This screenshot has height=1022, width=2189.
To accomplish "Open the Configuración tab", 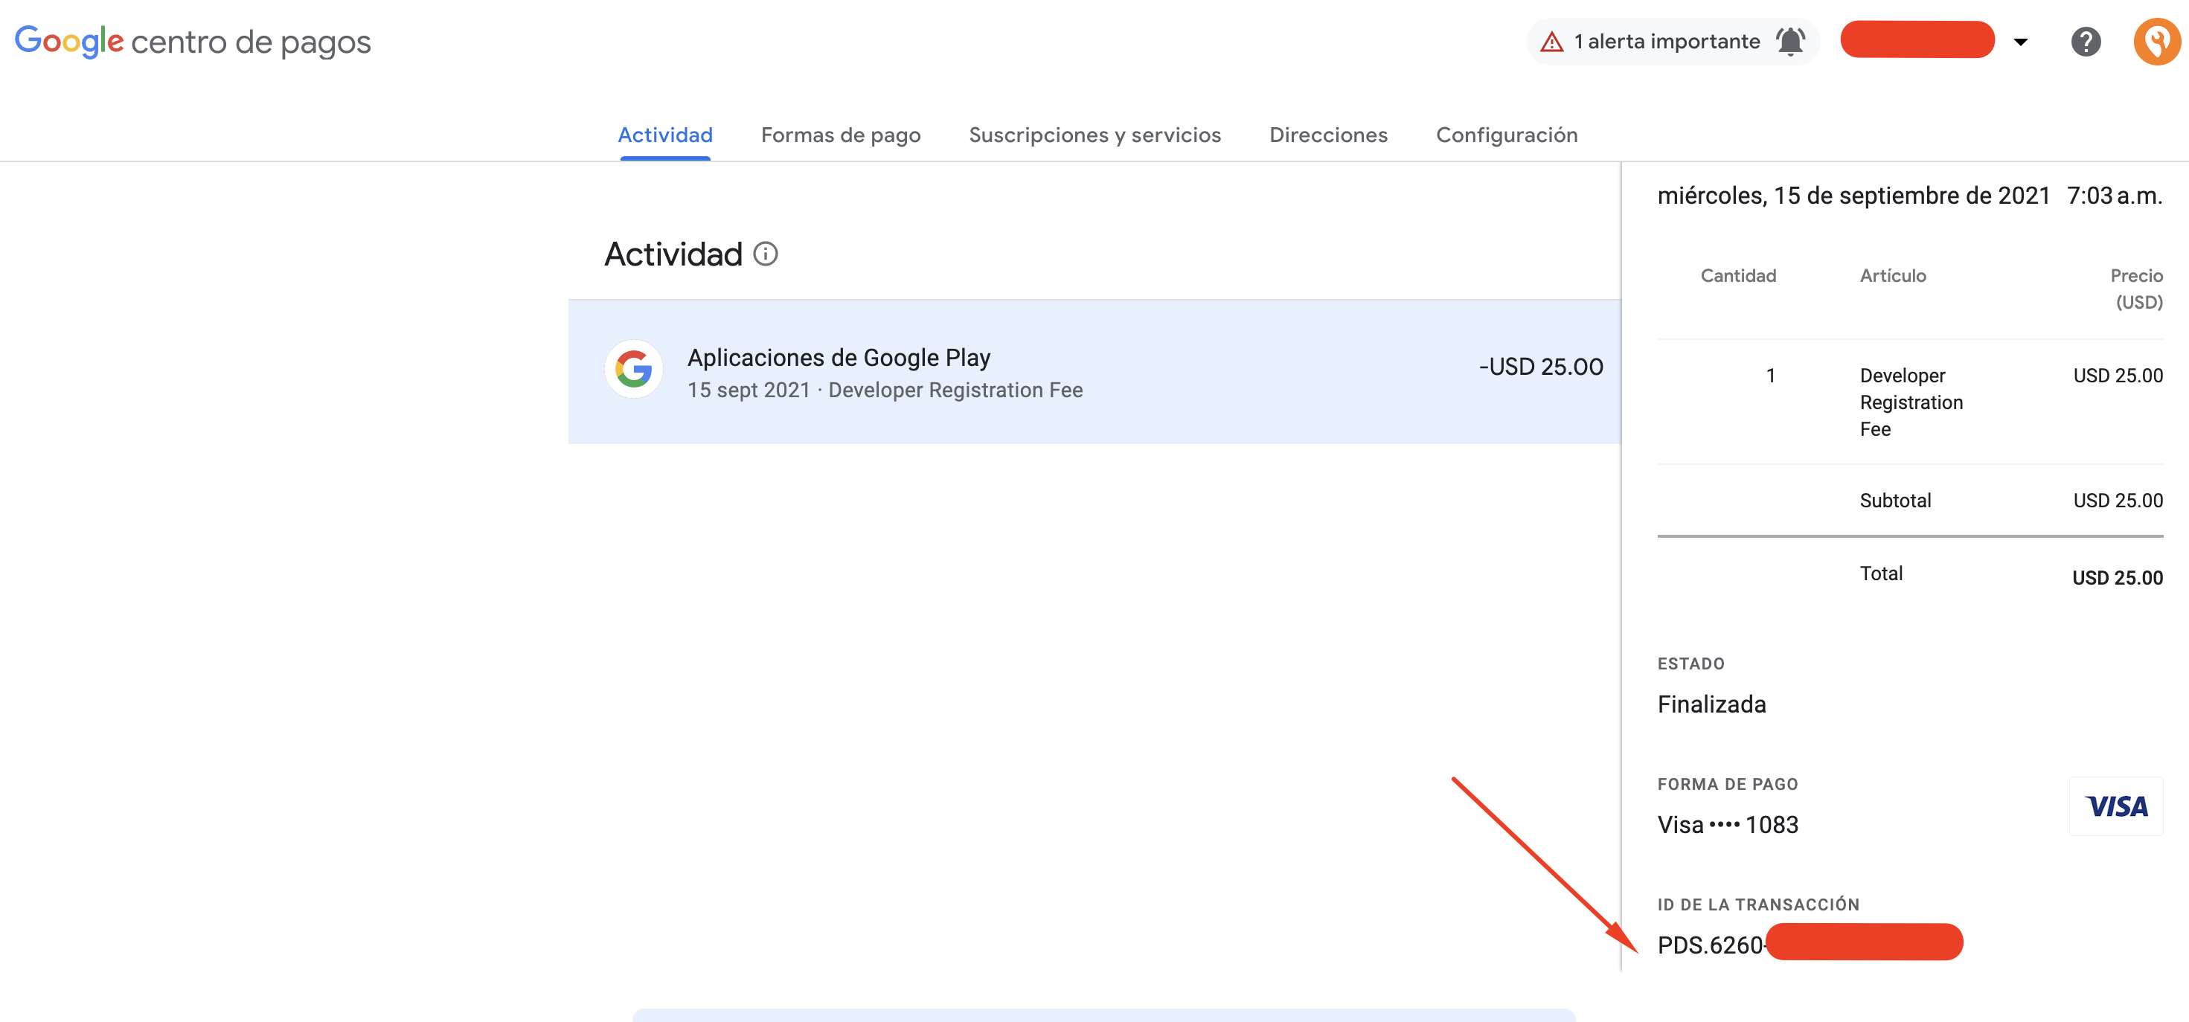I will pos(1507,135).
